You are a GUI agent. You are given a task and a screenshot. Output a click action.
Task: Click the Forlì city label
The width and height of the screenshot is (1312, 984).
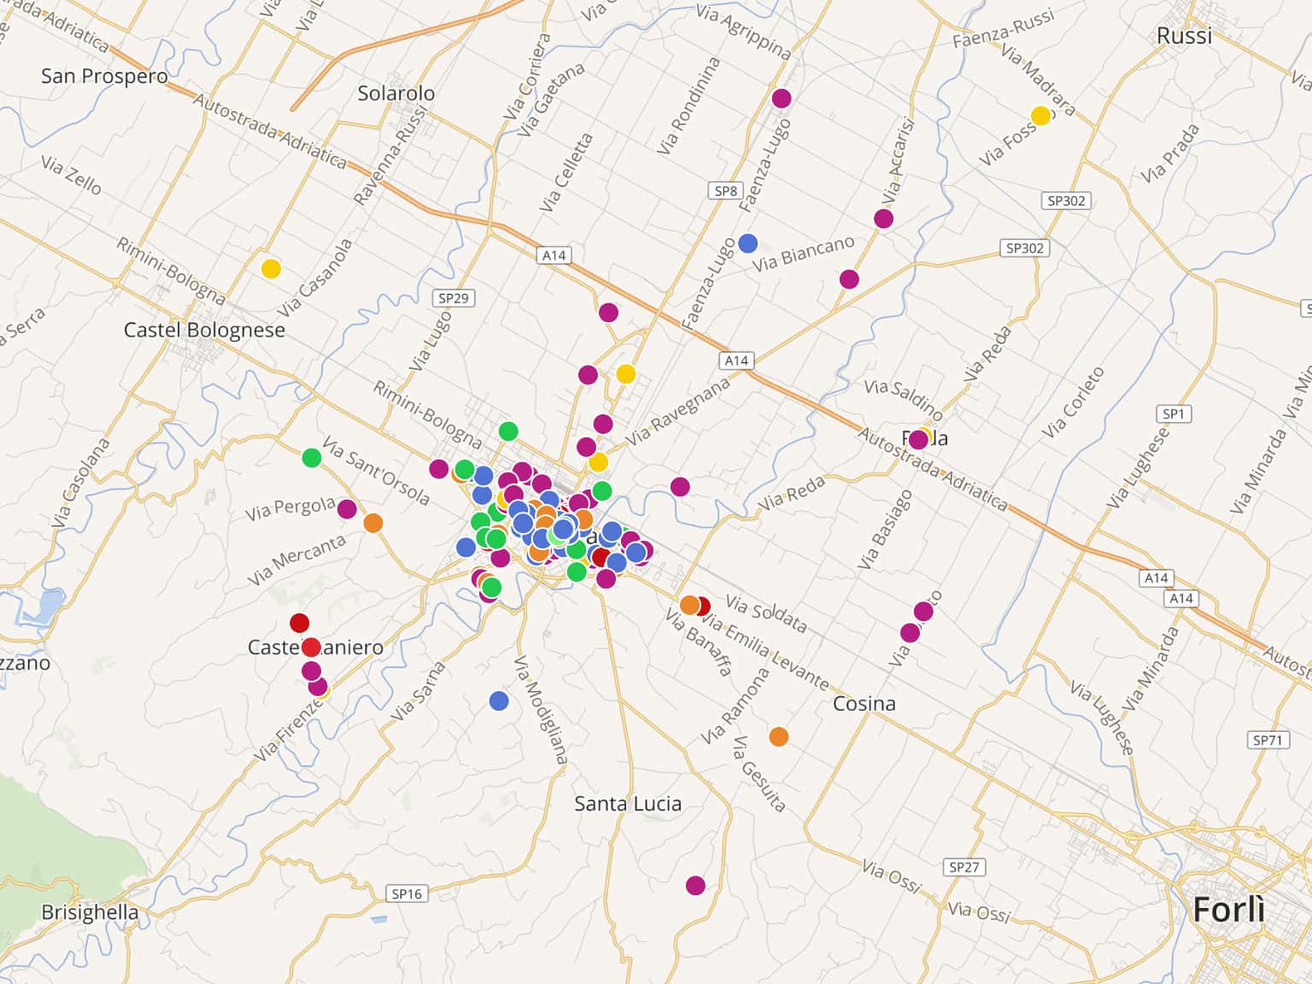1228,911
